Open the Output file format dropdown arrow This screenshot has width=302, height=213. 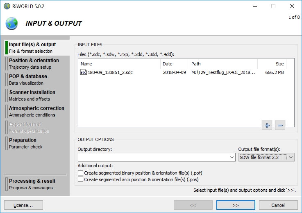click(x=291, y=157)
